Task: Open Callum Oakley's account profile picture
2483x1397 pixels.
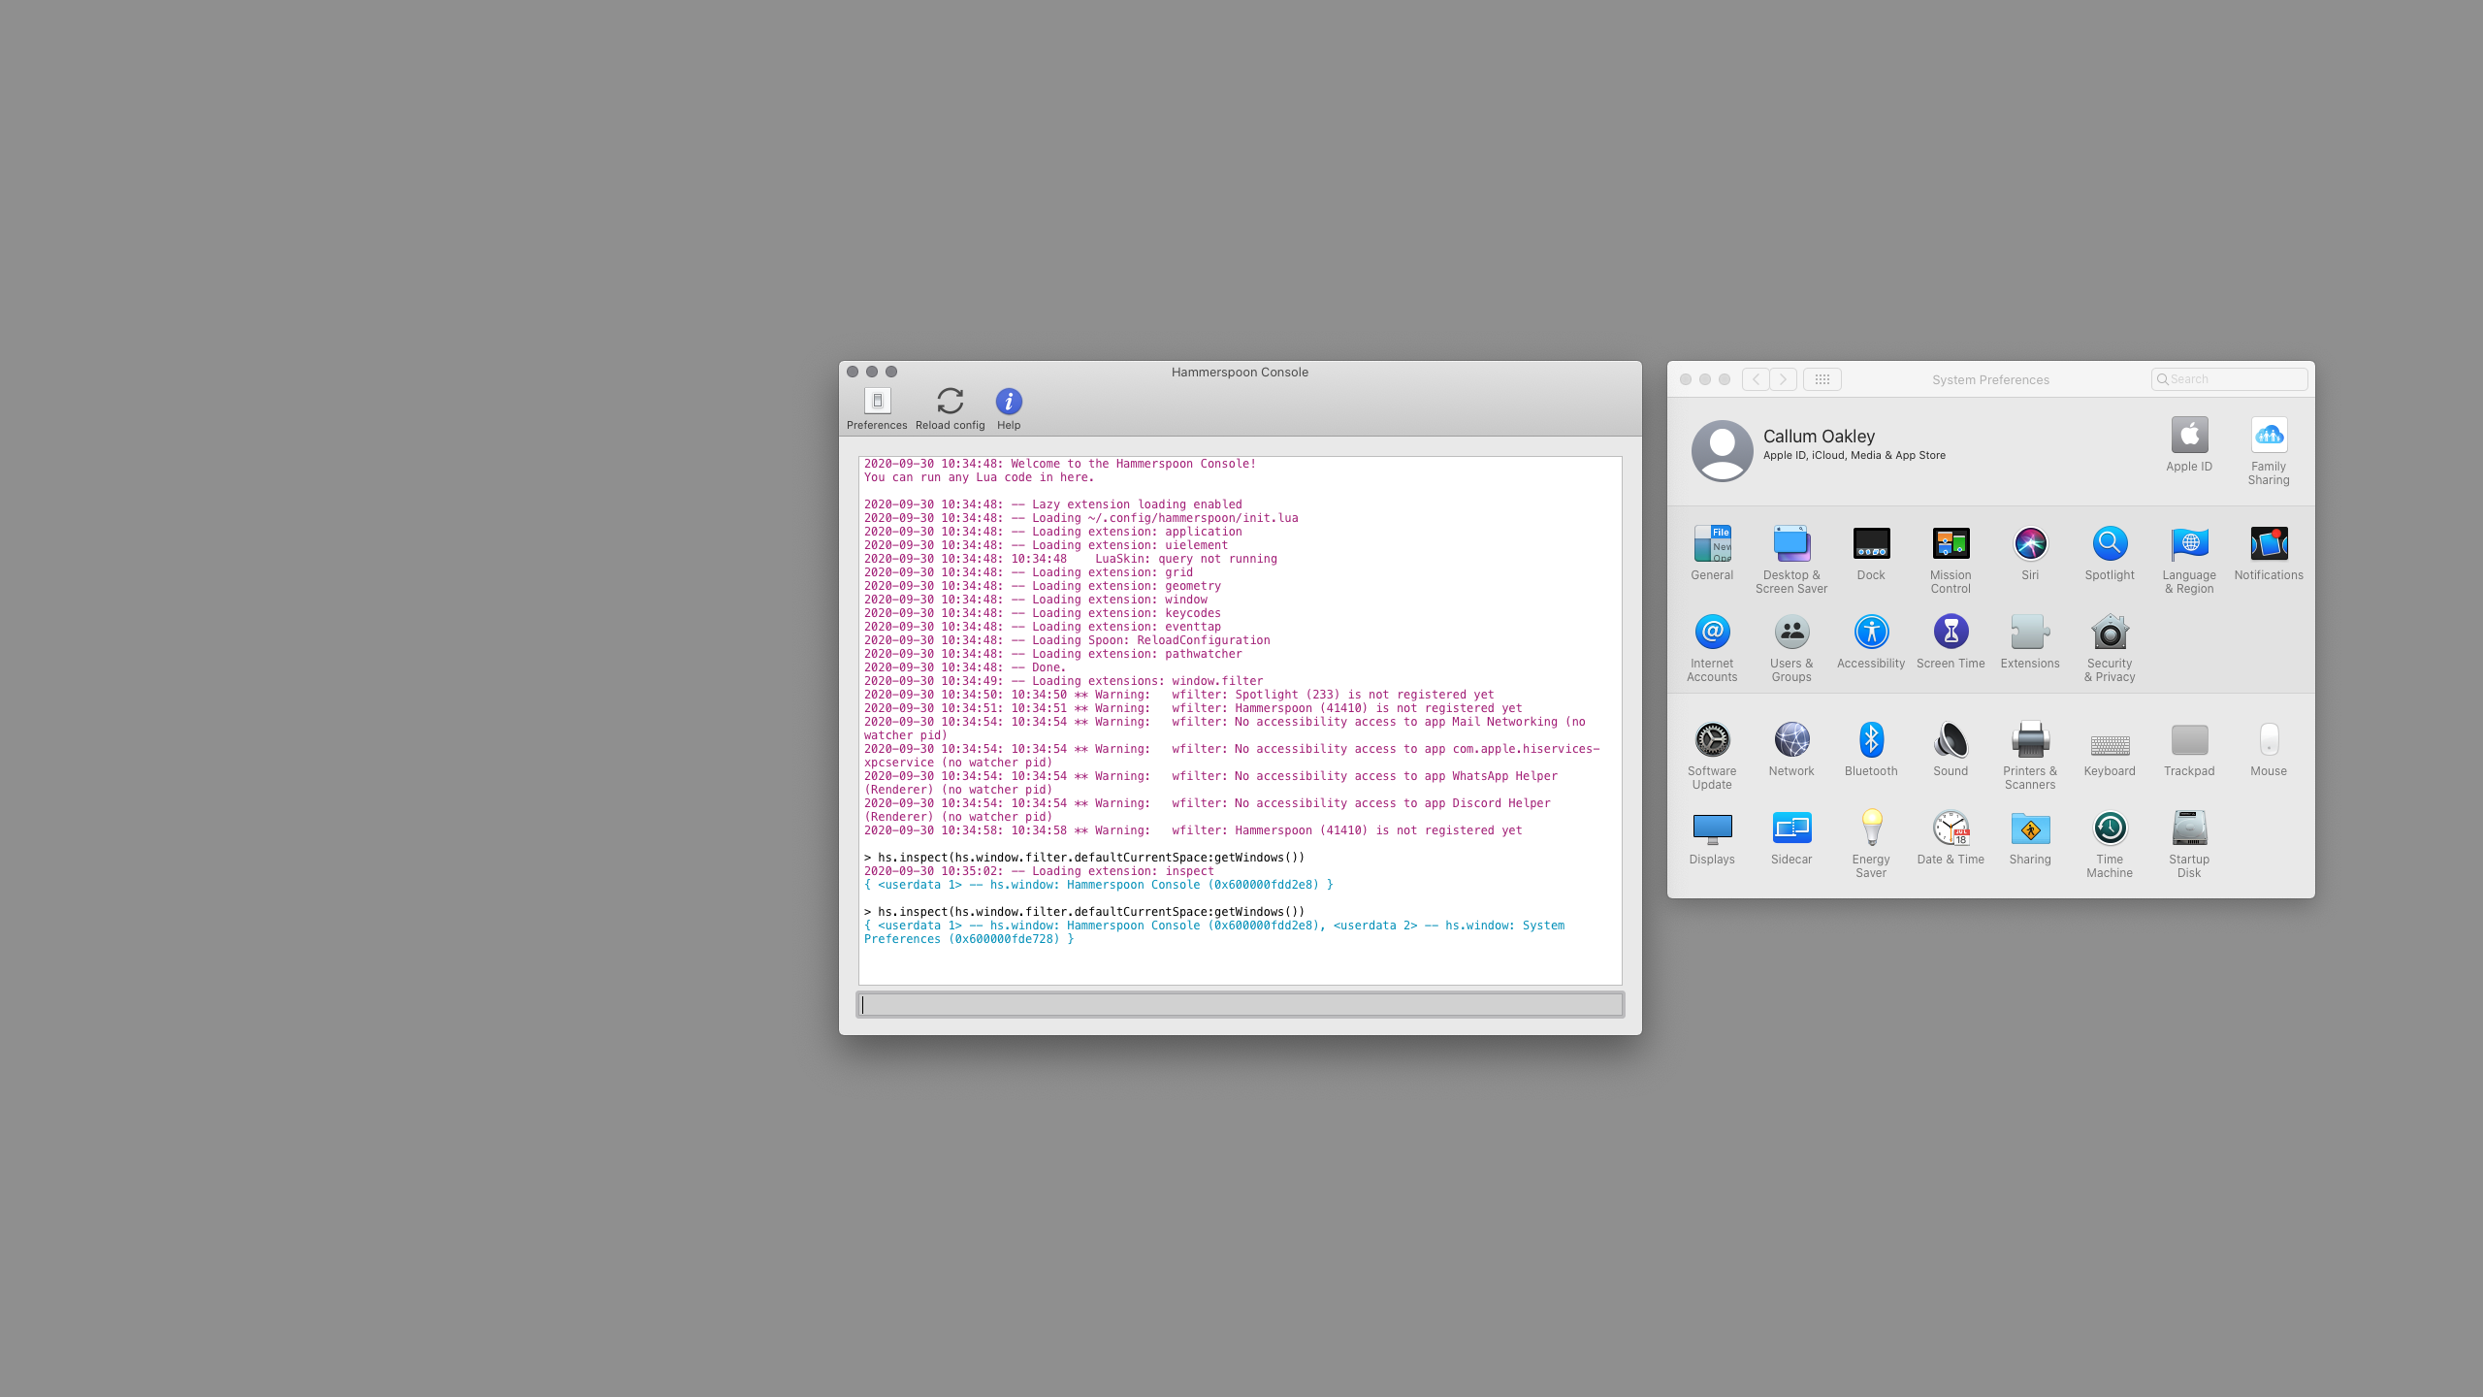Action: click(x=1722, y=450)
